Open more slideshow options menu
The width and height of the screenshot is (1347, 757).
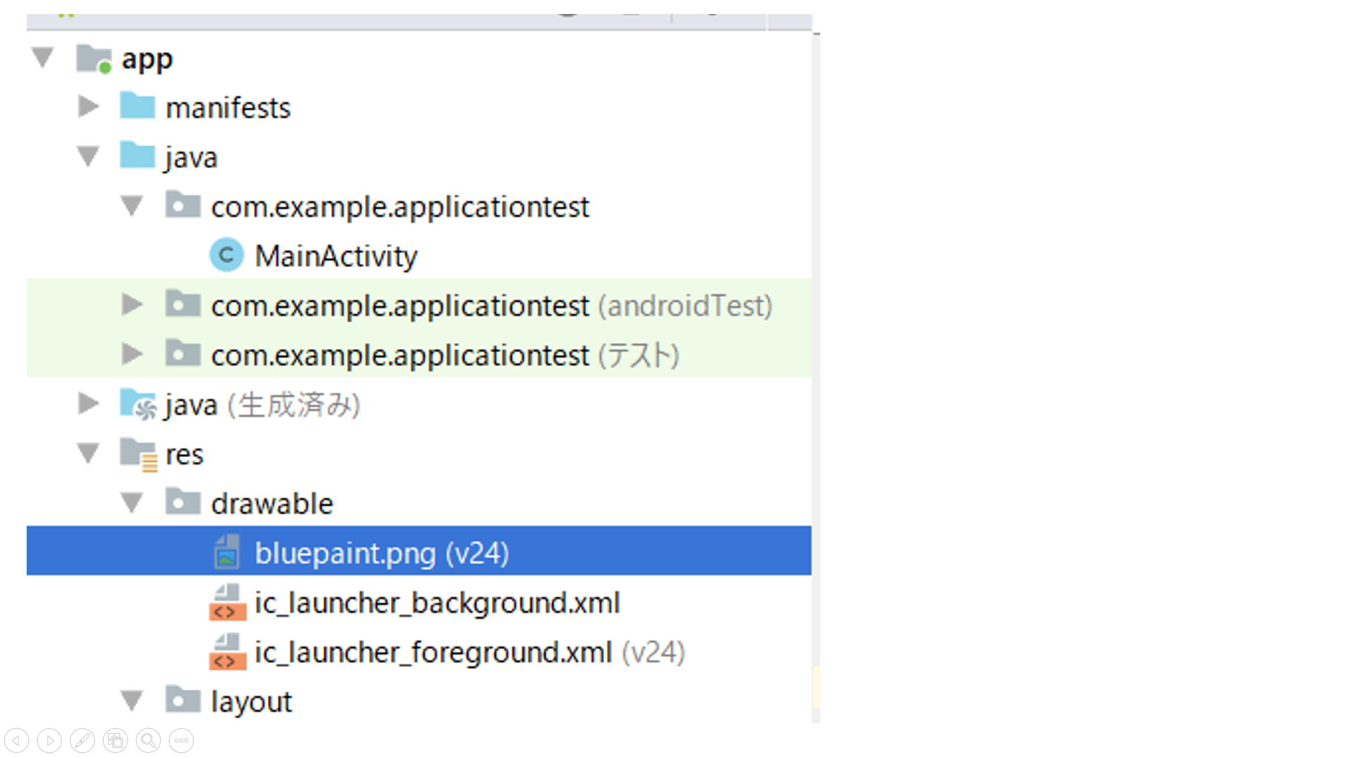coord(181,740)
